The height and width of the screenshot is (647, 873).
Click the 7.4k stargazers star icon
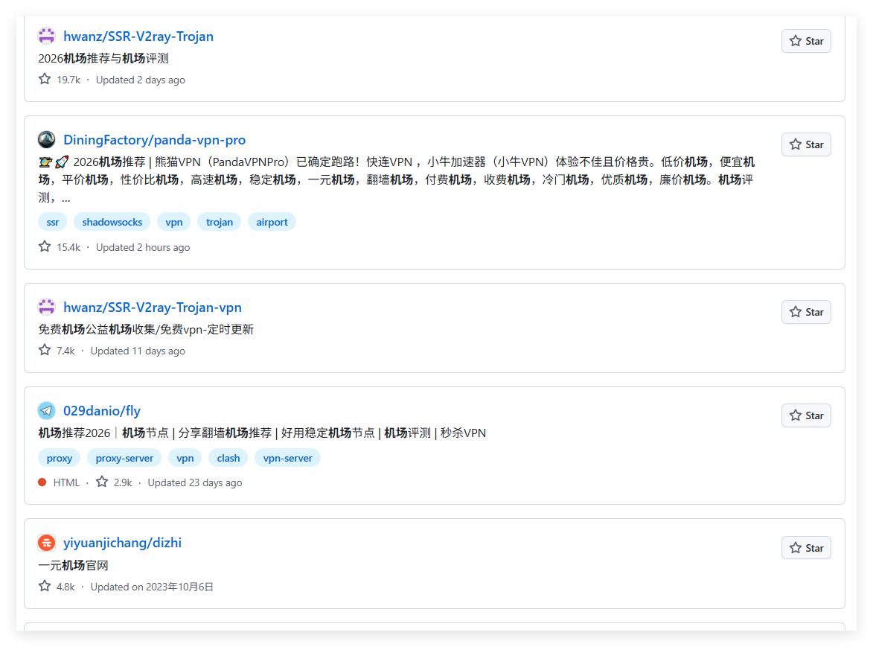pos(45,350)
